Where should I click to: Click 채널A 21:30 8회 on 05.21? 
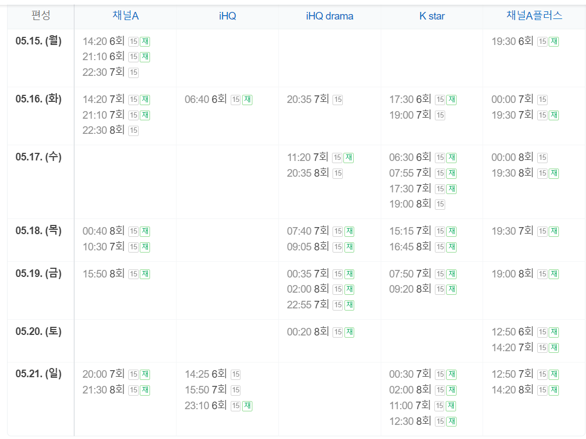pos(103,390)
